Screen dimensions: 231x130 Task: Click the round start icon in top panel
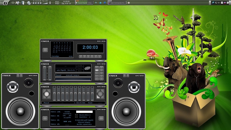5,3
